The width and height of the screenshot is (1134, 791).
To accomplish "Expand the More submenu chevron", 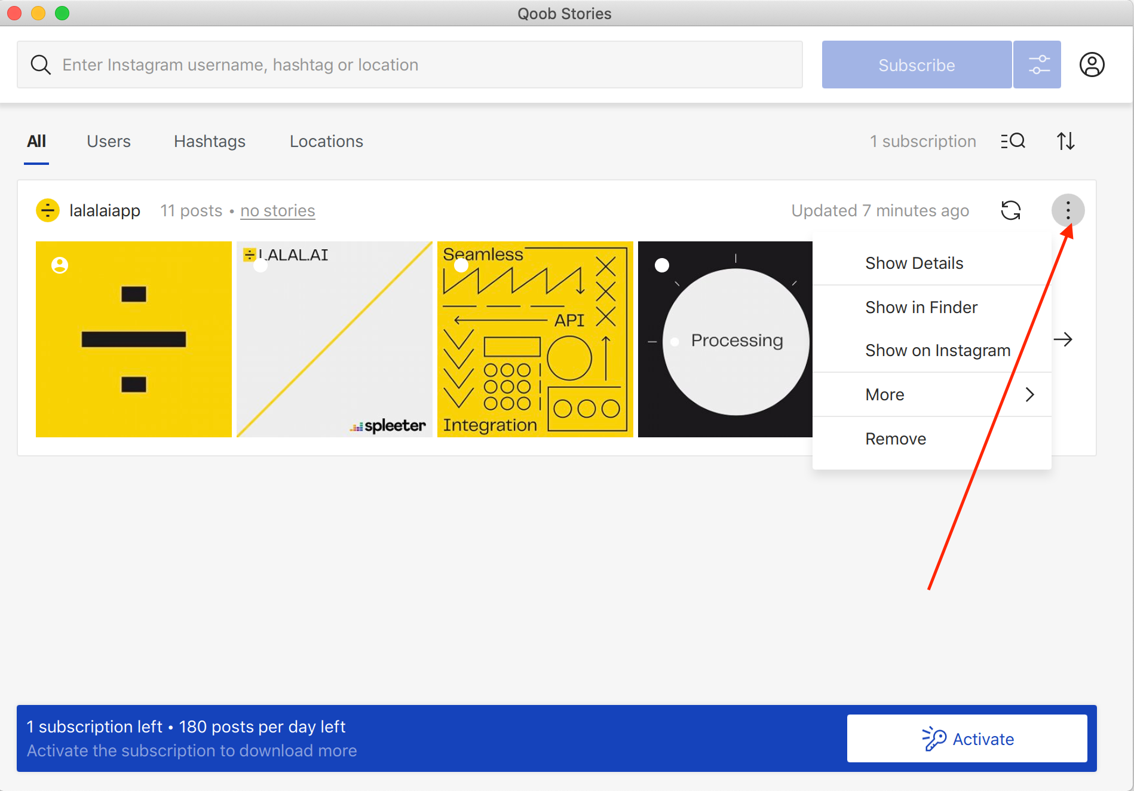I will pyautogui.click(x=1029, y=394).
